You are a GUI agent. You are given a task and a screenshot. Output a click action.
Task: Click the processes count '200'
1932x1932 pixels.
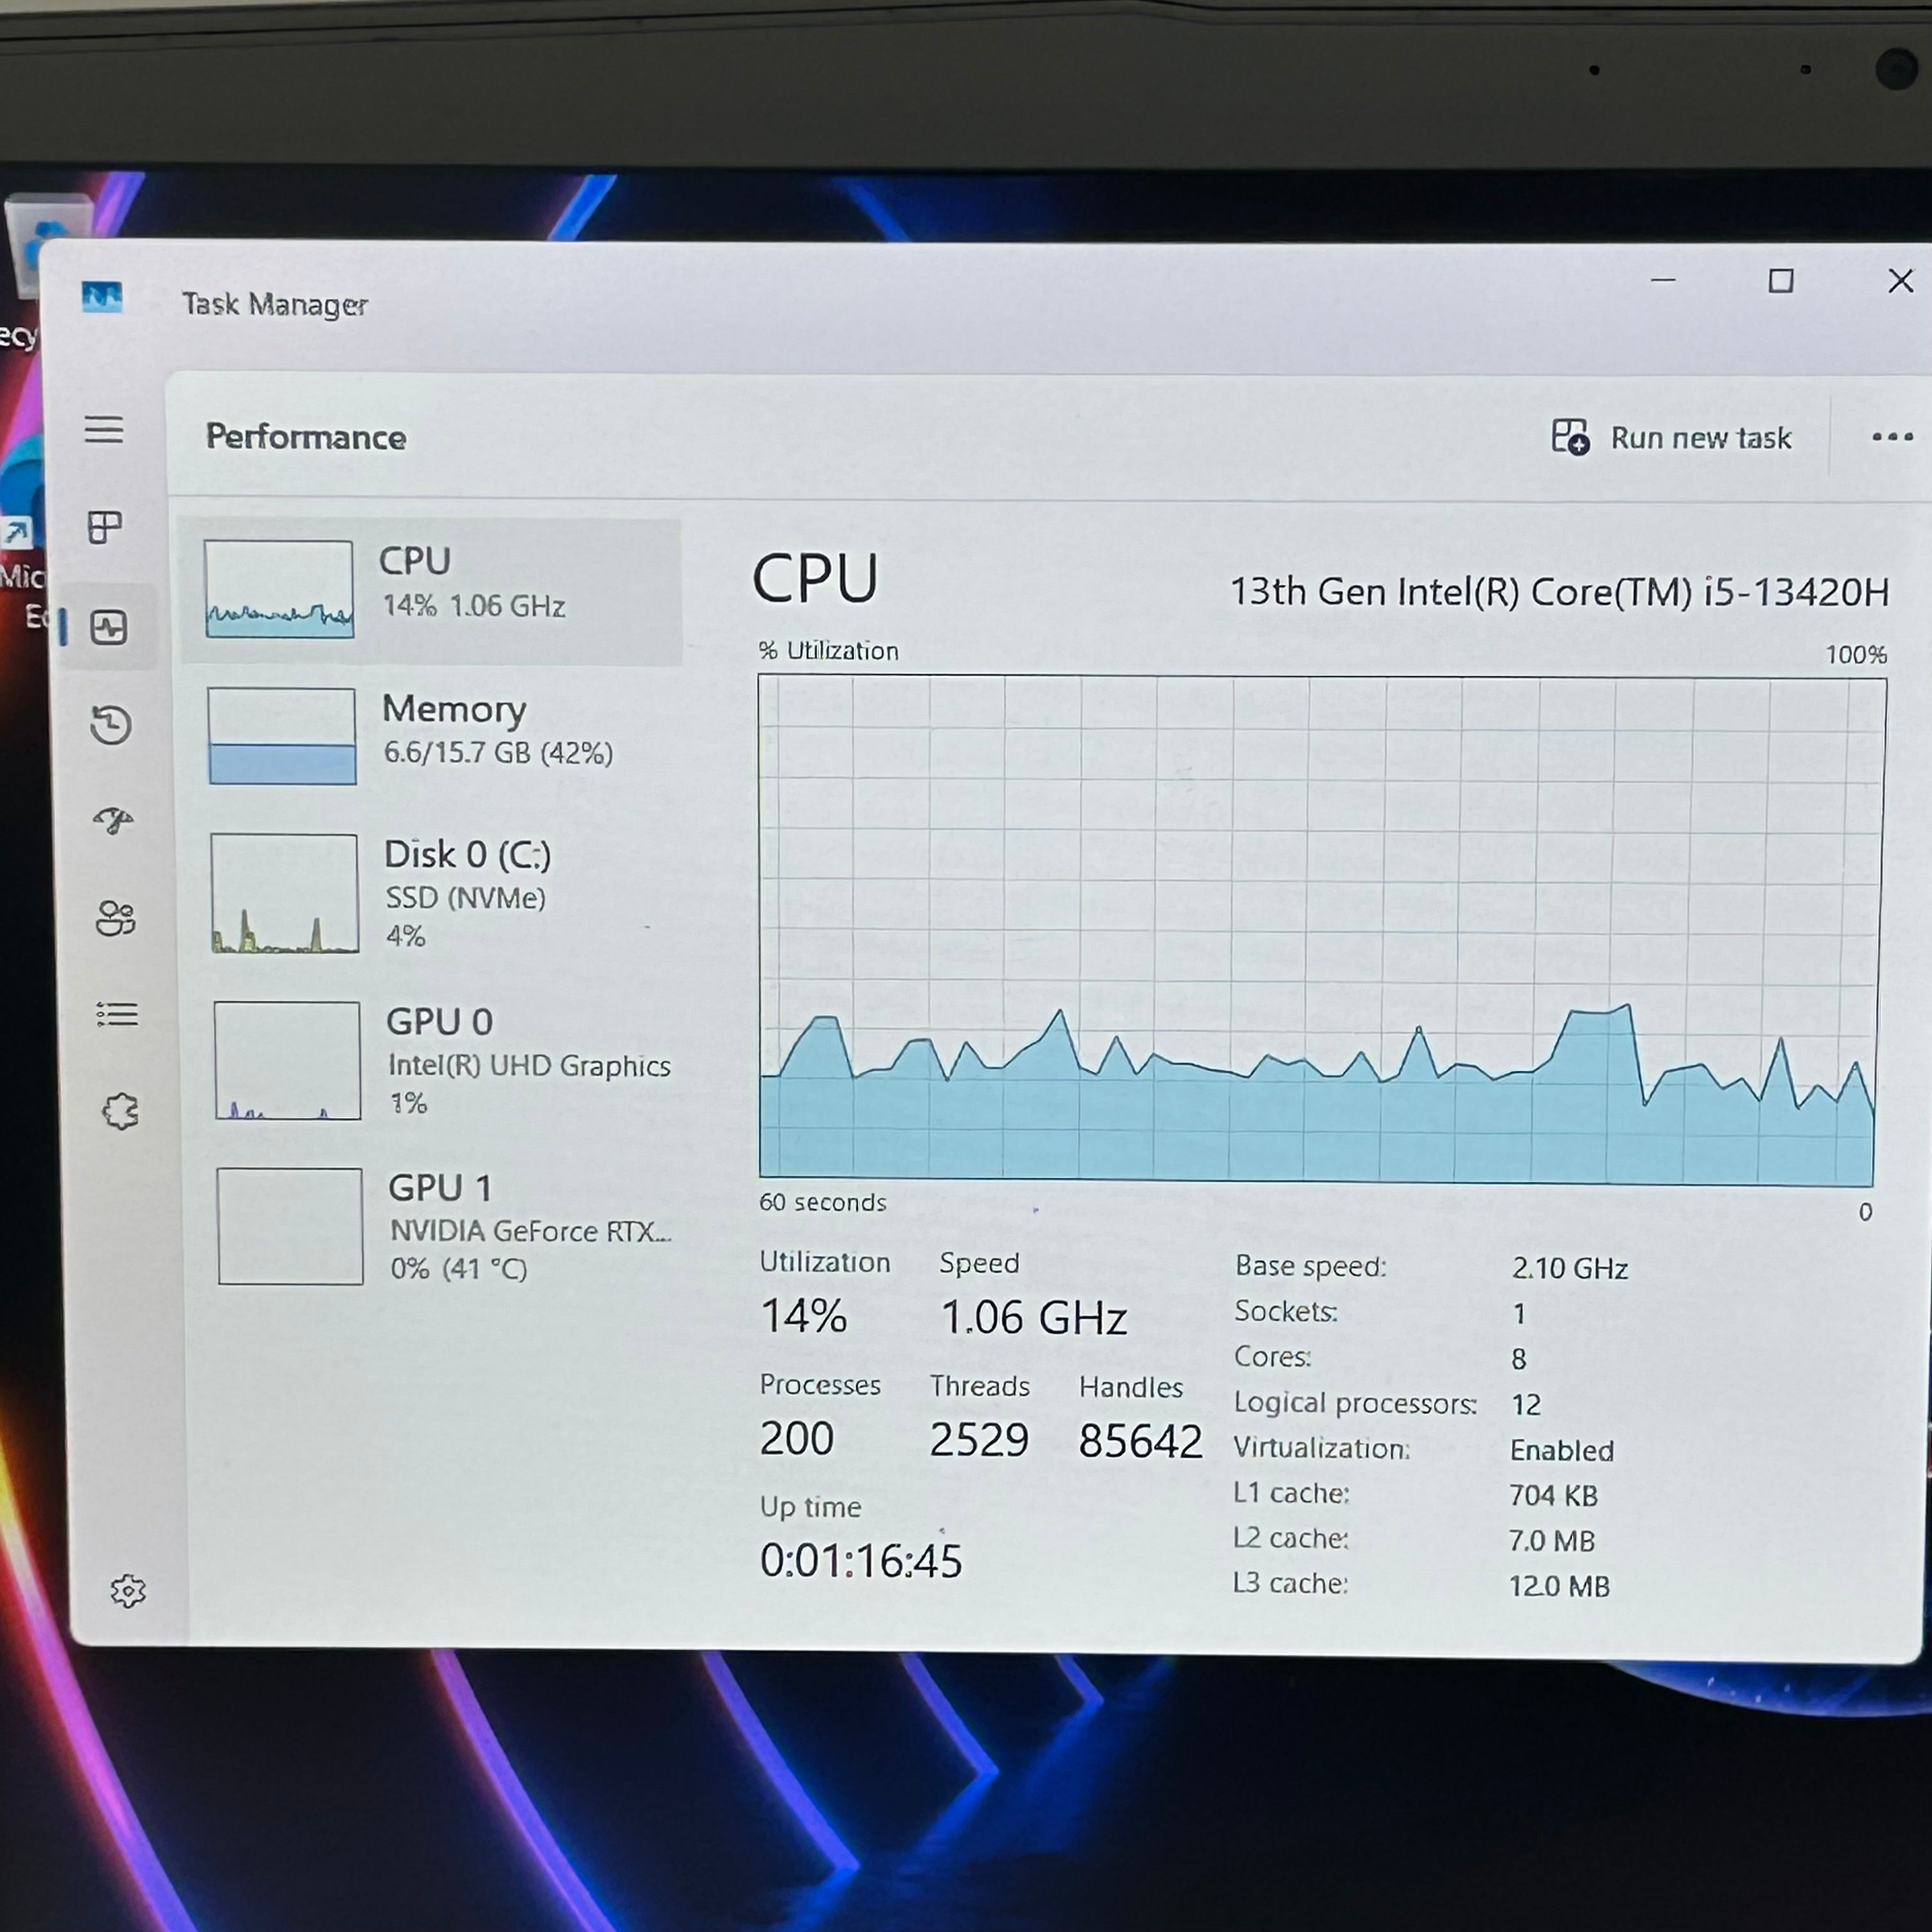pyautogui.click(x=797, y=1438)
